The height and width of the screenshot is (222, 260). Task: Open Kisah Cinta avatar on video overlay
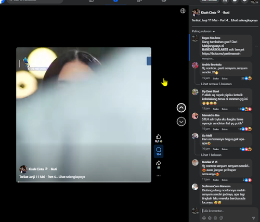click(x=23, y=169)
